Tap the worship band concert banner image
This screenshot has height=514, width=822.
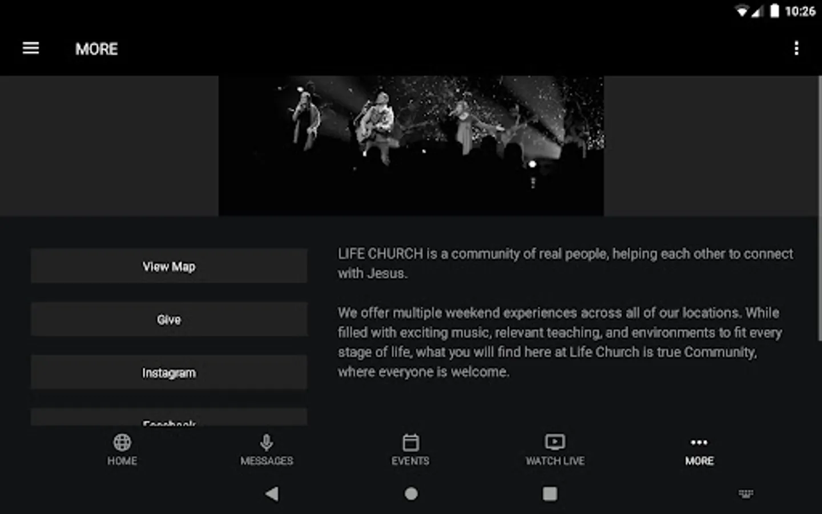(411, 146)
